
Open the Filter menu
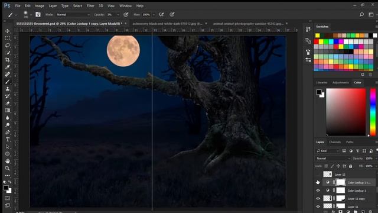click(90, 6)
